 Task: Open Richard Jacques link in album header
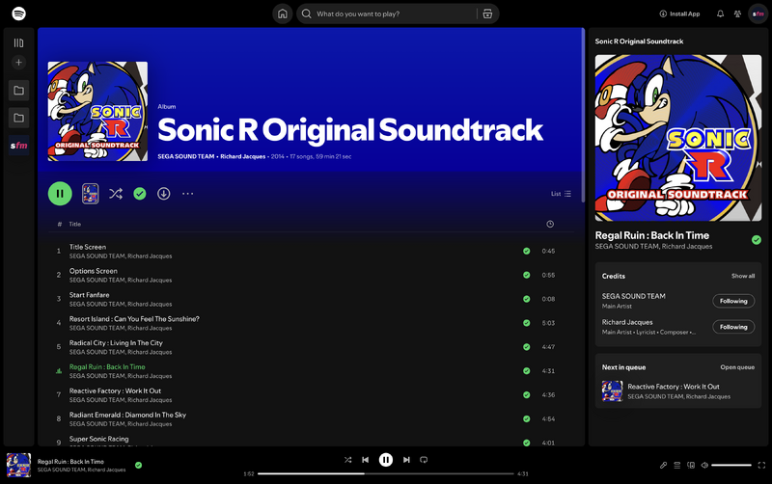click(243, 156)
